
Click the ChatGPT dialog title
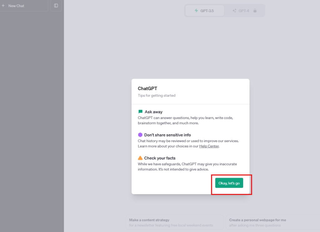[147, 89]
